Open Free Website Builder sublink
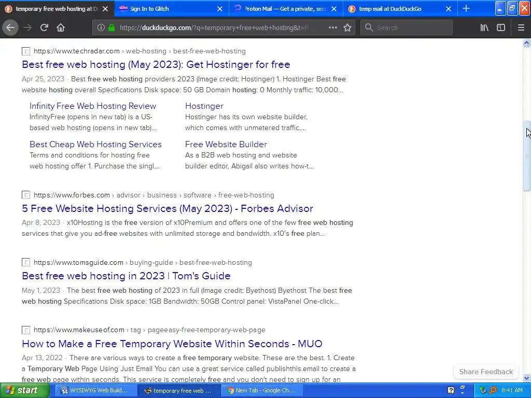The height and width of the screenshot is (398, 531). [x=226, y=144]
